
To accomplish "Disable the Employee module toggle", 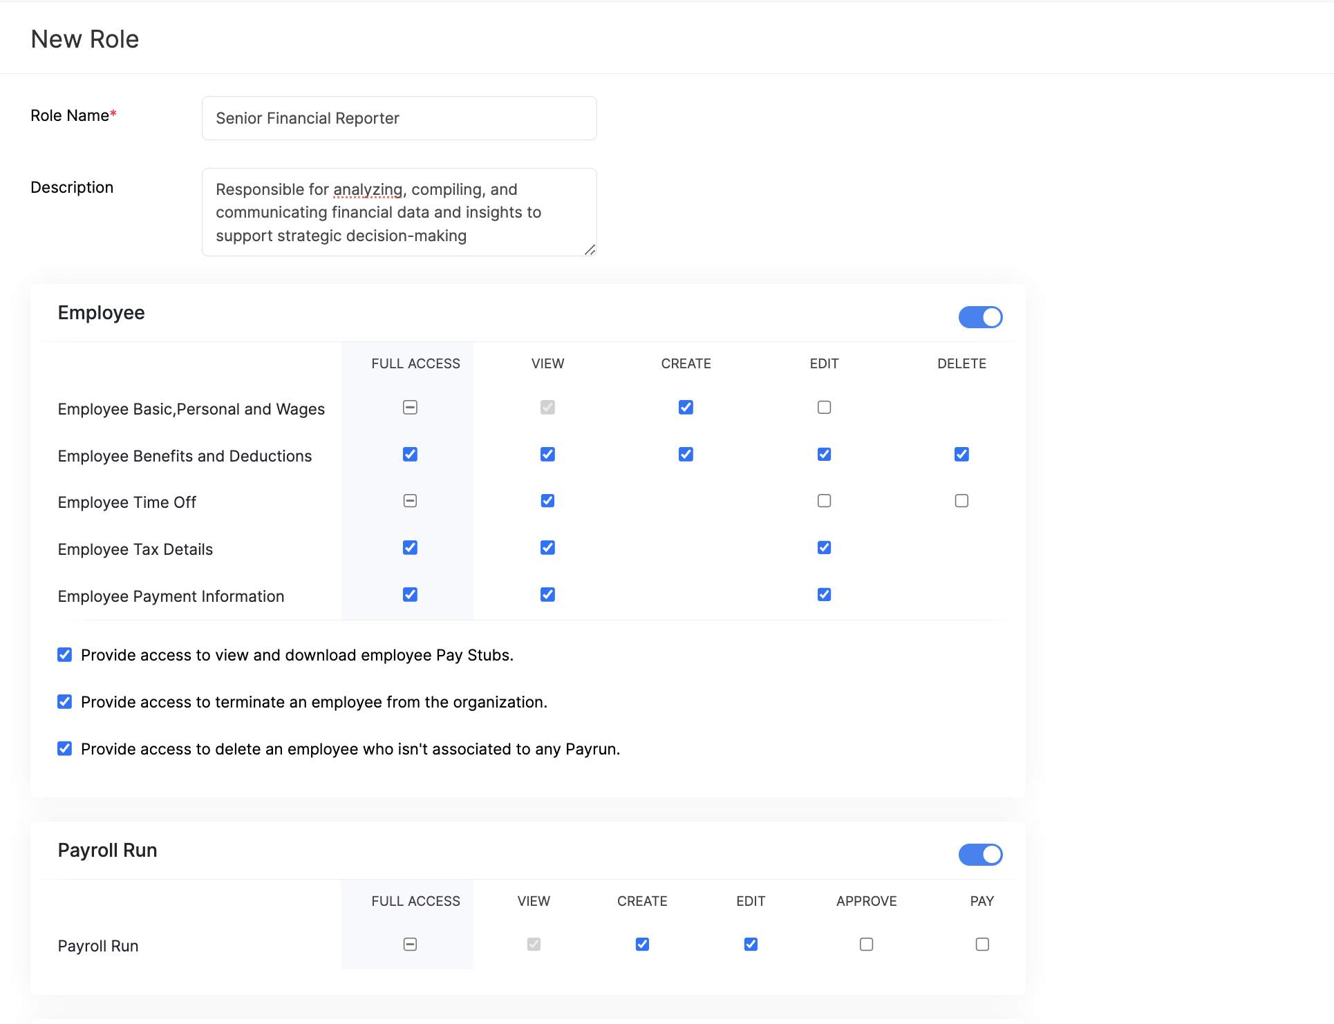I will (x=980, y=317).
